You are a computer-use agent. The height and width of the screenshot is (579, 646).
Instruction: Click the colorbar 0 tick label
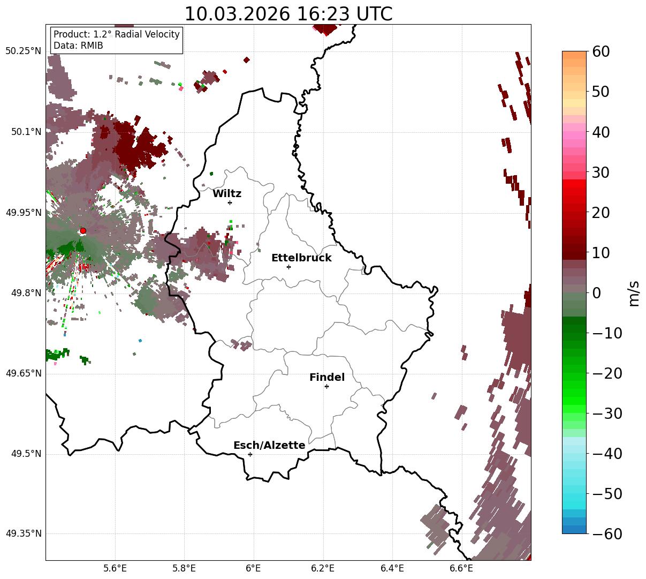pos(596,292)
